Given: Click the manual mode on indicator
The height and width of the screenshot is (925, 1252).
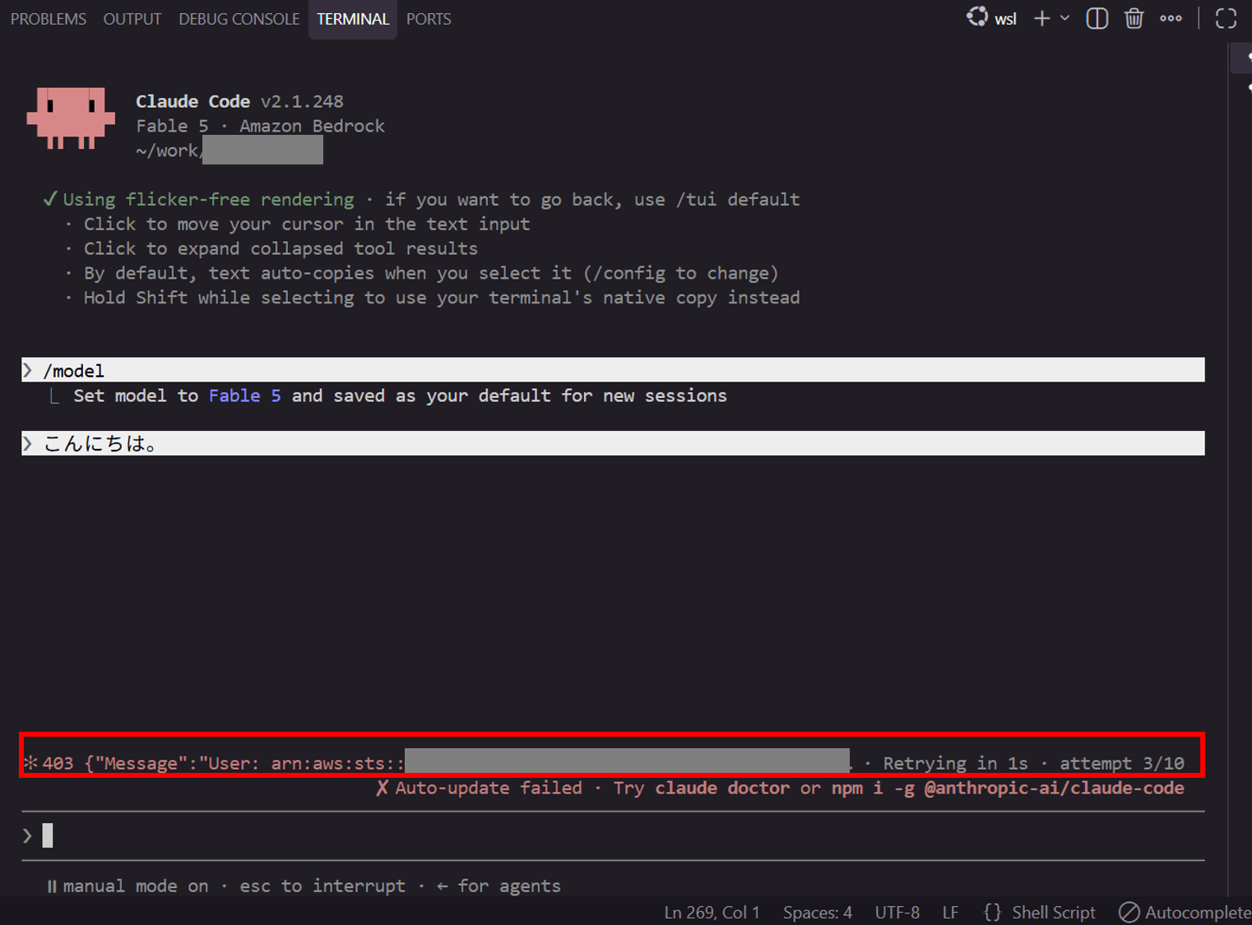Looking at the screenshot, I should (x=128, y=886).
